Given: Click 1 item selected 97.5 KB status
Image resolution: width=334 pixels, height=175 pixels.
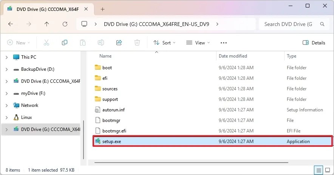Looking at the screenshot, I should [51, 170].
